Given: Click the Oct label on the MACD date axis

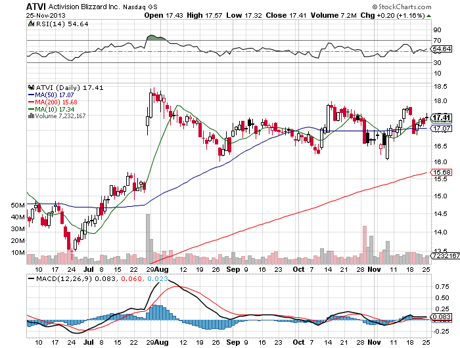Looking at the screenshot, I should pyautogui.click(x=298, y=342).
